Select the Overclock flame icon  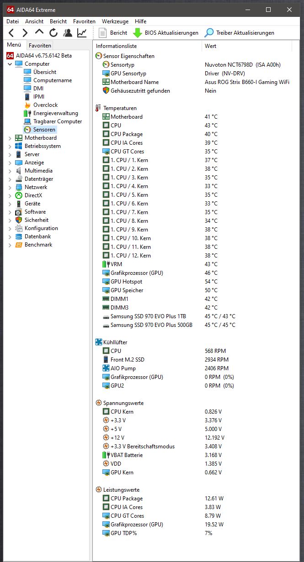click(x=27, y=105)
